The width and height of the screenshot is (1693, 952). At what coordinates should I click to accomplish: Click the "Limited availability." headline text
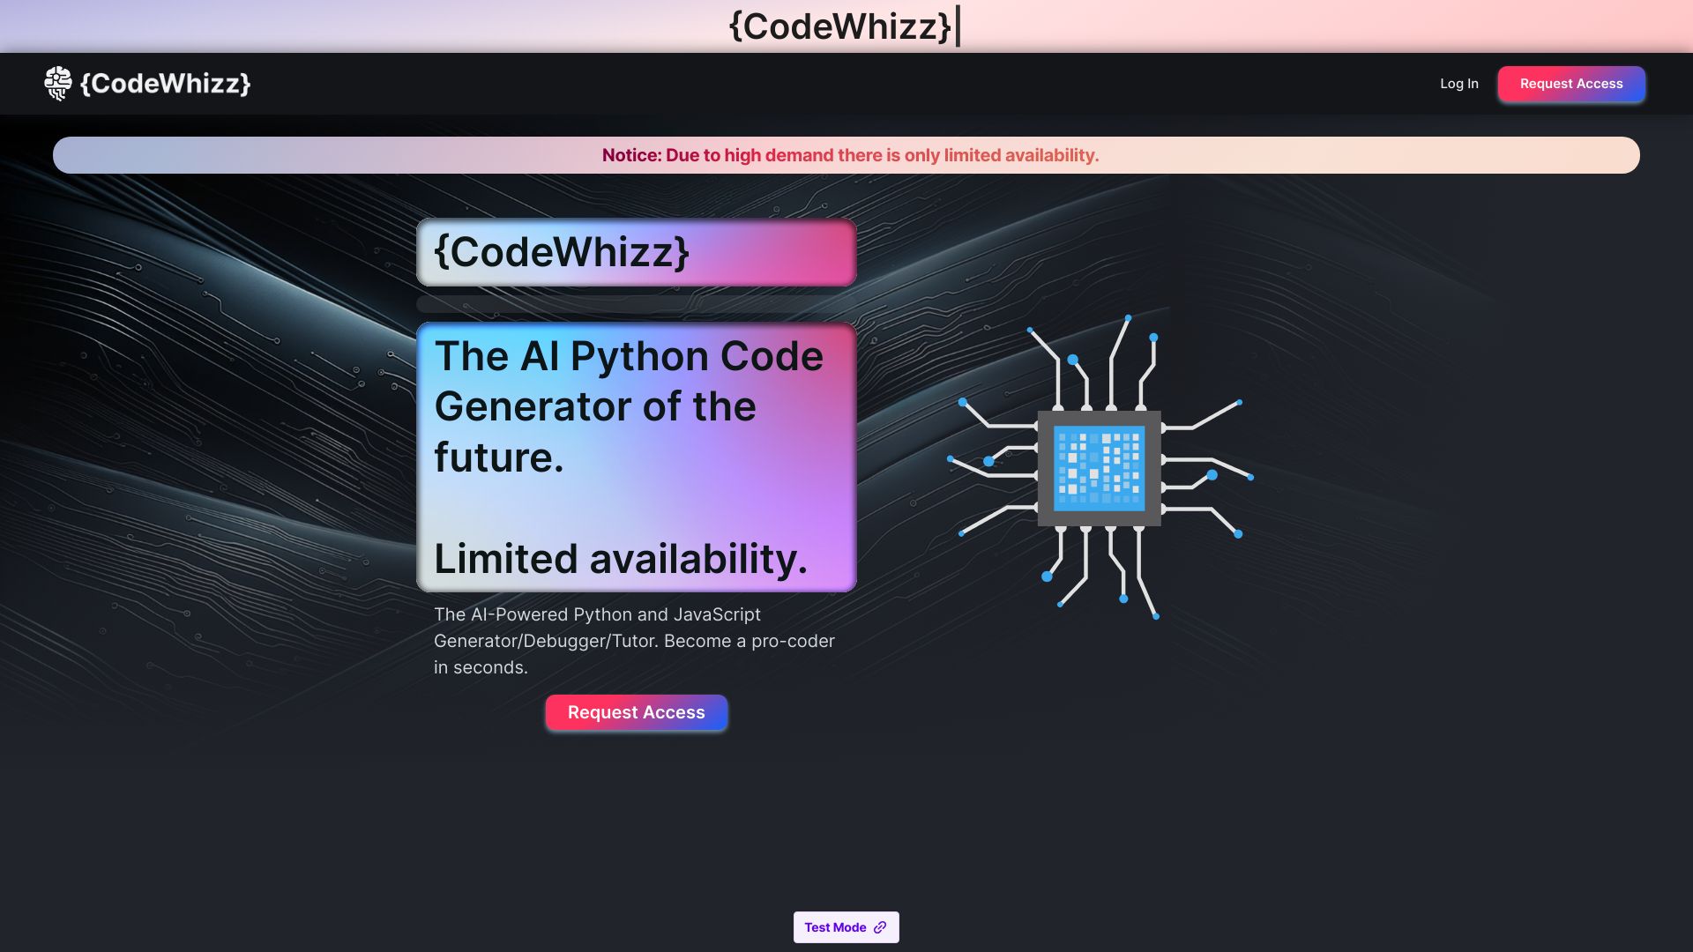(x=620, y=559)
